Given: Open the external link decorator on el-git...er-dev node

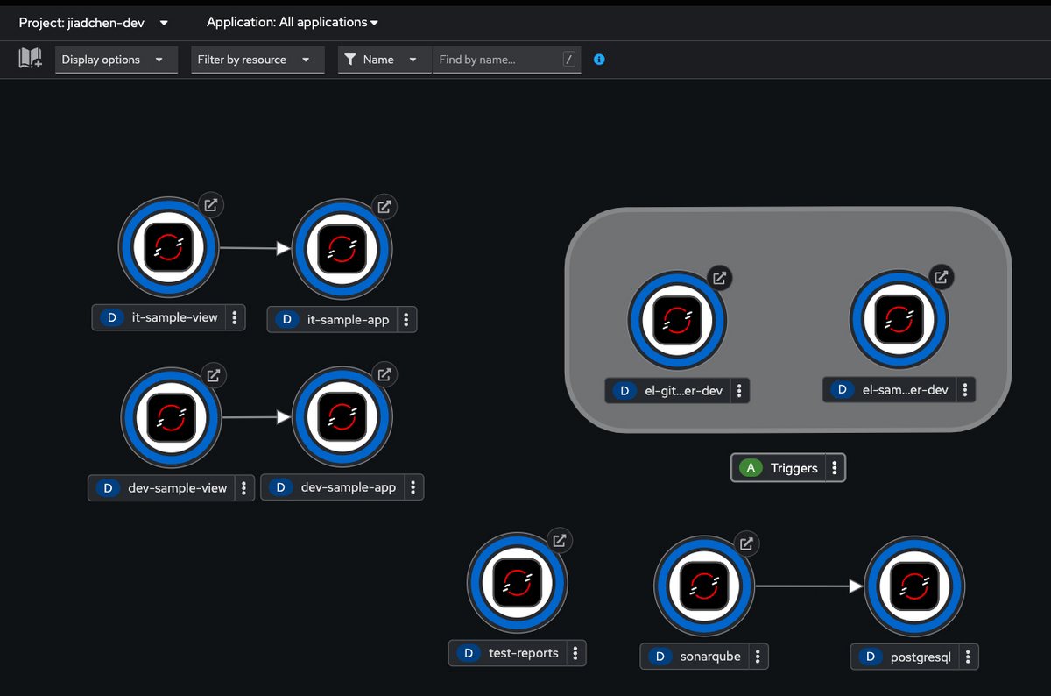Looking at the screenshot, I should [719, 278].
